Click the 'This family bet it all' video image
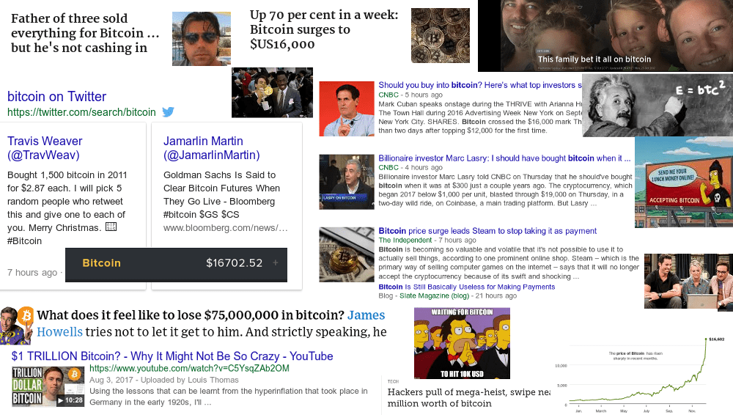 tap(605, 35)
